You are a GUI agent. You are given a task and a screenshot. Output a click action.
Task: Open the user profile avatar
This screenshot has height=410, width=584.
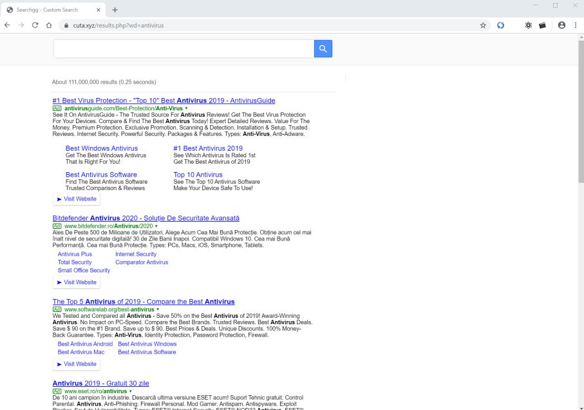[561, 25]
